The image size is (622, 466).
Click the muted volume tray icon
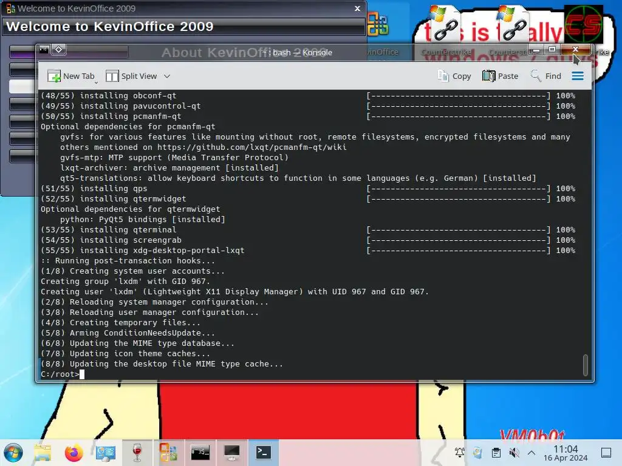[514, 453]
